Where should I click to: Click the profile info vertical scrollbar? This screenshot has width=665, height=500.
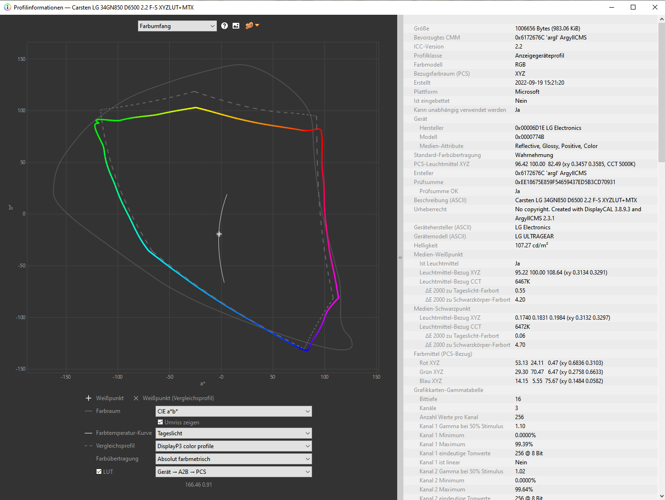(661, 93)
